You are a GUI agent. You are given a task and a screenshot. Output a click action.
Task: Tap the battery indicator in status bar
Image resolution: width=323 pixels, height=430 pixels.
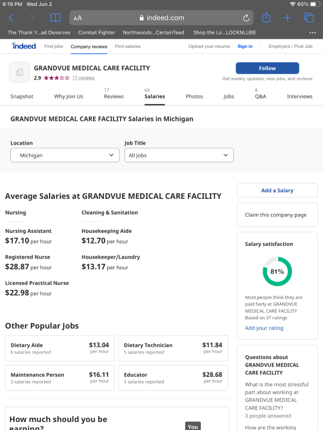(x=315, y=4)
